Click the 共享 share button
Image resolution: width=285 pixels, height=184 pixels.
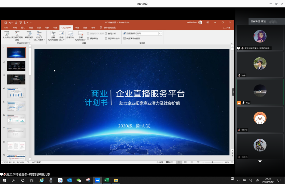tap(227, 28)
